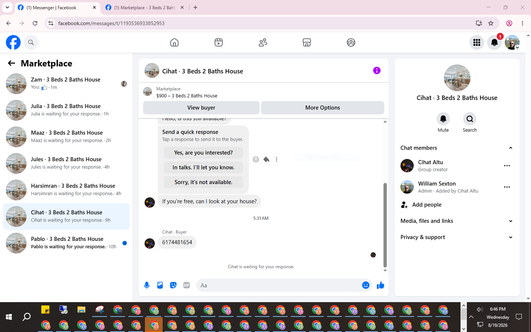Click the voice clip microphone icon
The height and width of the screenshot is (332, 531).
click(x=147, y=285)
